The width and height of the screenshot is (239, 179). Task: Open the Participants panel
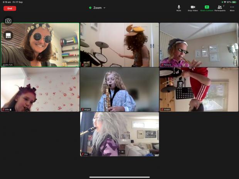[220, 8]
